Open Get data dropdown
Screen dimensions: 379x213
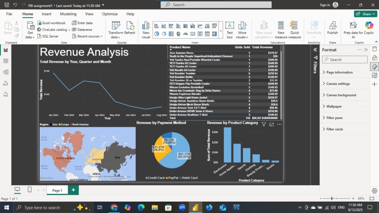pos(30,35)
